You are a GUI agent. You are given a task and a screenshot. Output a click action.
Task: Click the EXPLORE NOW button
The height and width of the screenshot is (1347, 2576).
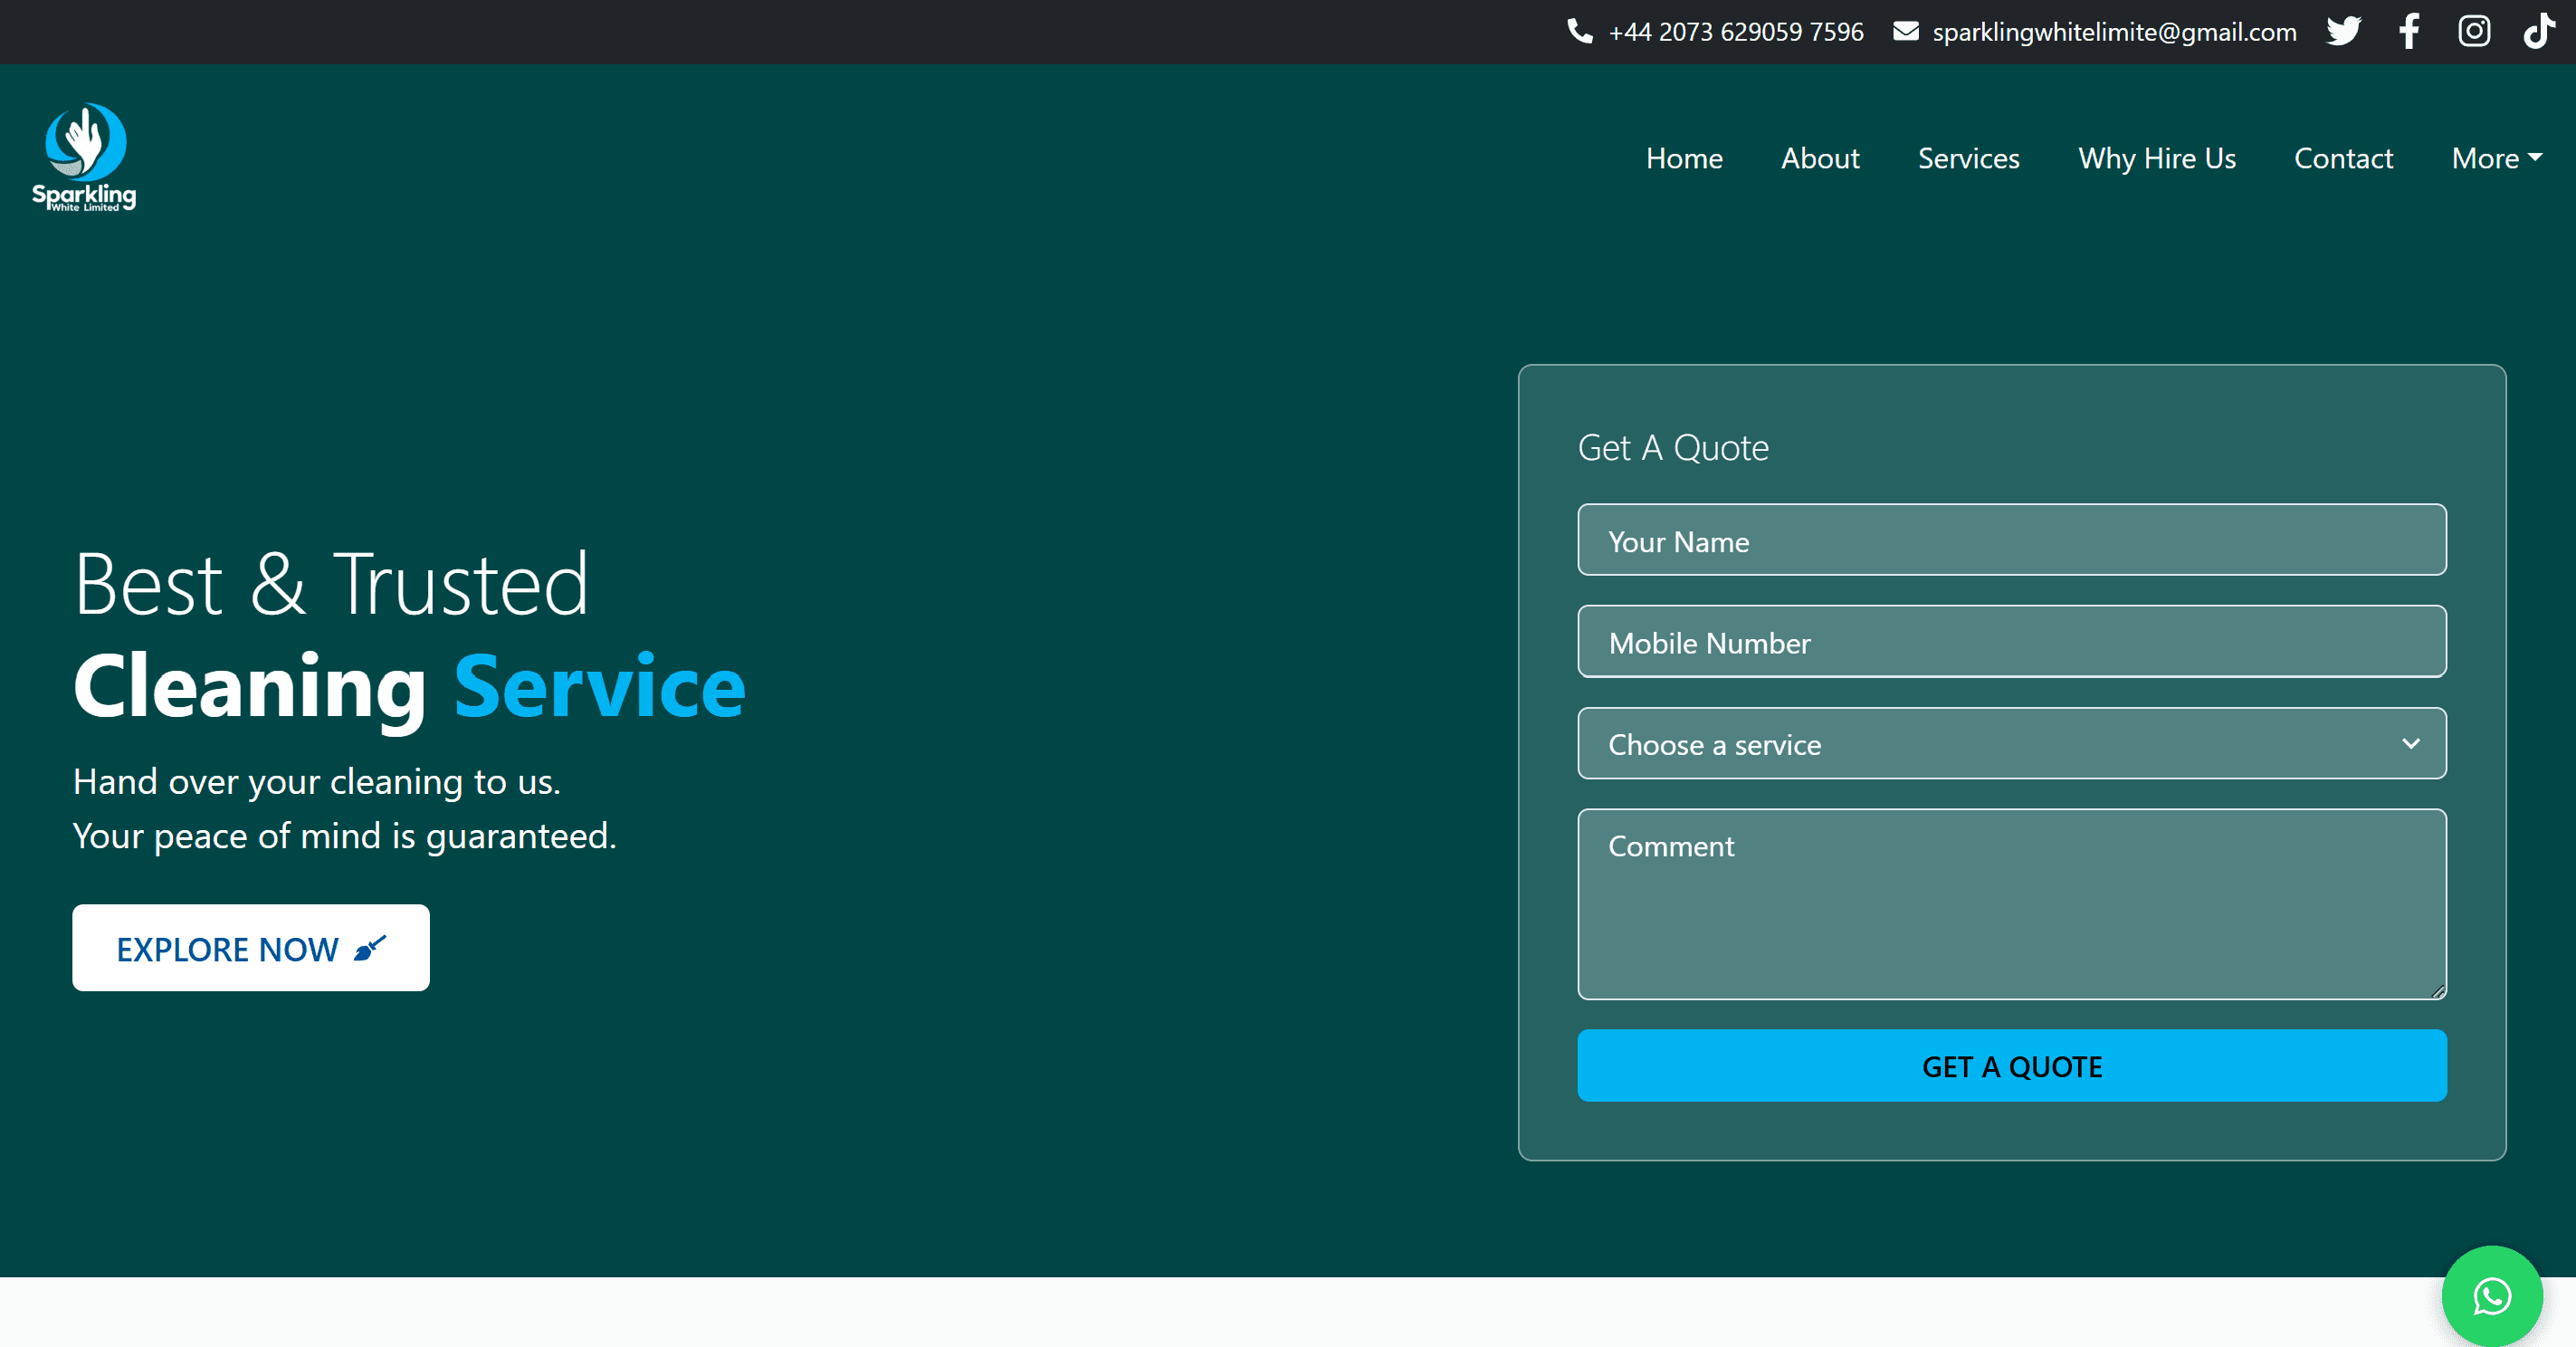pyautogui.click(x=250, y=948)
